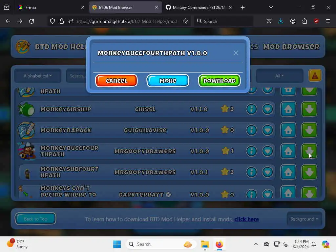The height and width of the screenshot is (252, 336).
Task: Switch to the 7-max browser tab
Action: 51,7
